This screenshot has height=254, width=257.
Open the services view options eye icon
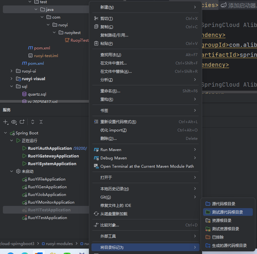click(x=14, y=122)
